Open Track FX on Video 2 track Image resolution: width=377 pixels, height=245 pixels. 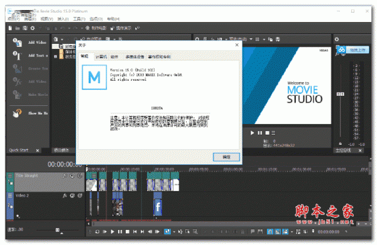click(x=65, y=195)
